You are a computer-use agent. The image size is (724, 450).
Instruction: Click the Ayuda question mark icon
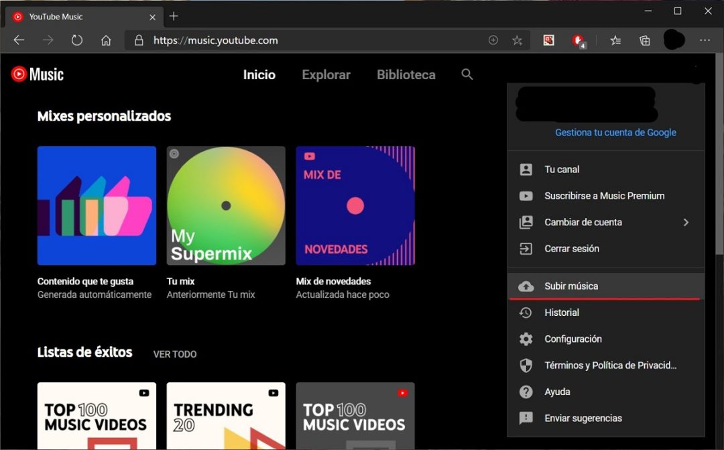coord(526,392)
